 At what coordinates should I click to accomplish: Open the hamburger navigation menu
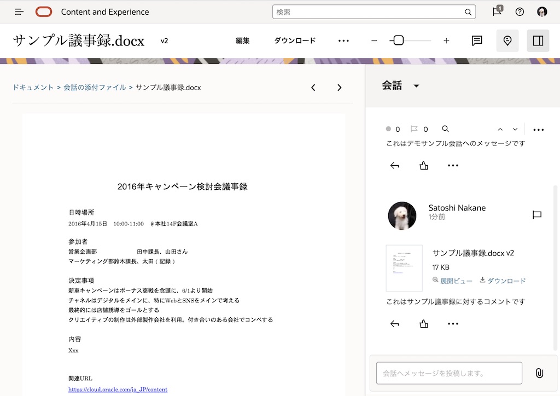coord(19,11)
